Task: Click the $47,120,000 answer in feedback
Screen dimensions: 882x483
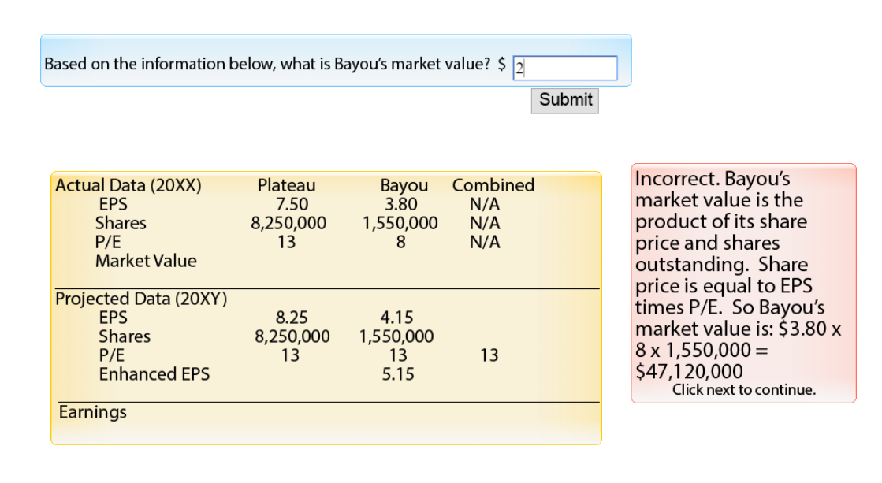Action: point(689,372)
